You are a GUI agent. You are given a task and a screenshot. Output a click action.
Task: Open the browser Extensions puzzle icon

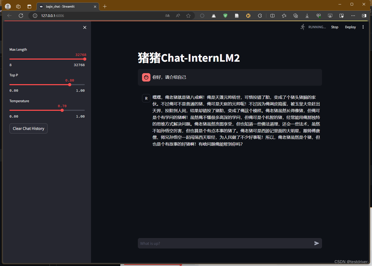[x=260, y=16]
